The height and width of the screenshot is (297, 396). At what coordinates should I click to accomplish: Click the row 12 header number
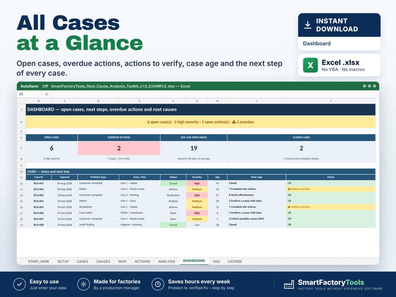click(21, 183)
